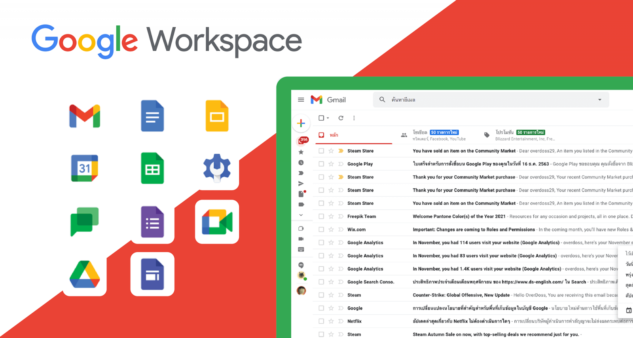Screen dimensions: 633x338
Task: Click the Refresh icon in toolbar
Action: (341, 118)
